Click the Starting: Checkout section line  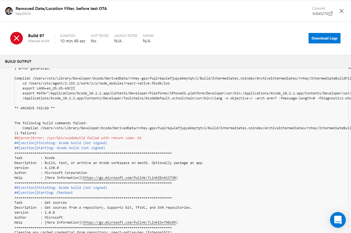click(44, 192)
